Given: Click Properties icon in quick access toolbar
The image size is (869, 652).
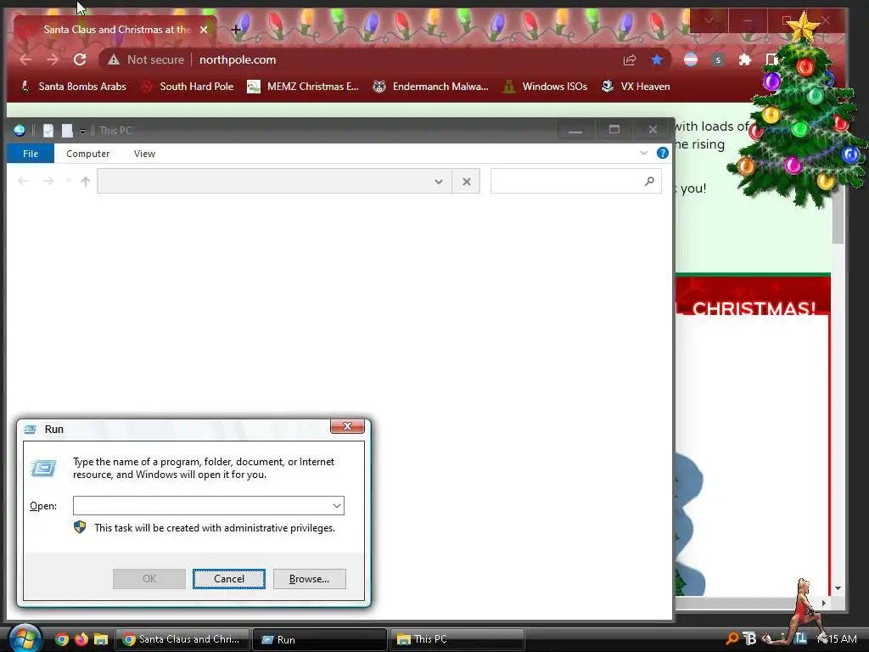Looking at the screenshot, I should click(x=48, y=130).
